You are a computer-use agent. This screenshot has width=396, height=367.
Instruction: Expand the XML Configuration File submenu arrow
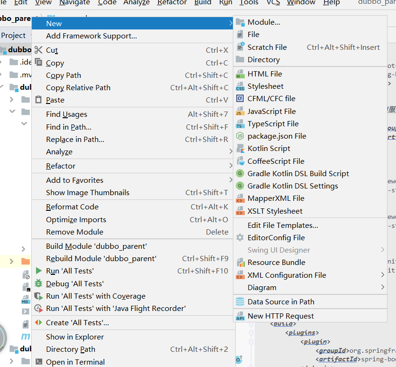(383, 275)
